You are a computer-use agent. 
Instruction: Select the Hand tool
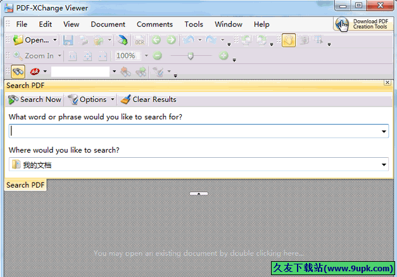[289, 40]
